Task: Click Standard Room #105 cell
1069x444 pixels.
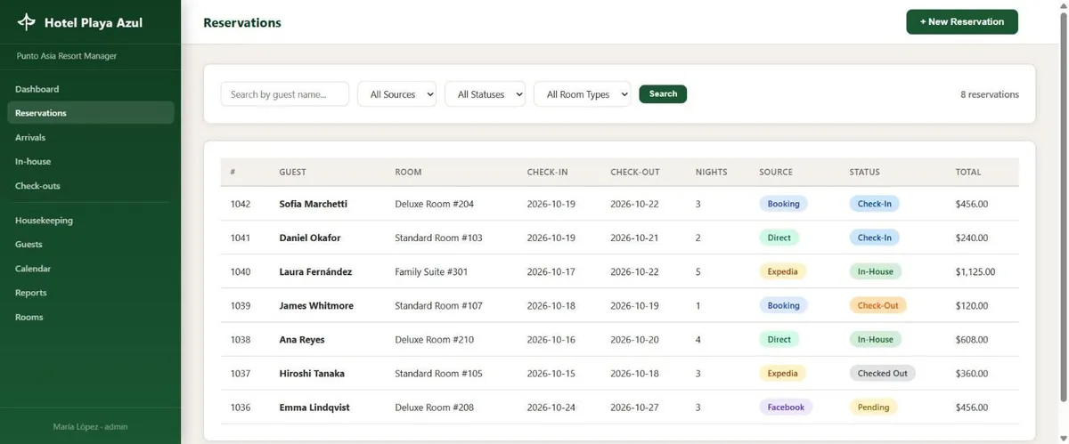Action: click(x=438, y=374)
